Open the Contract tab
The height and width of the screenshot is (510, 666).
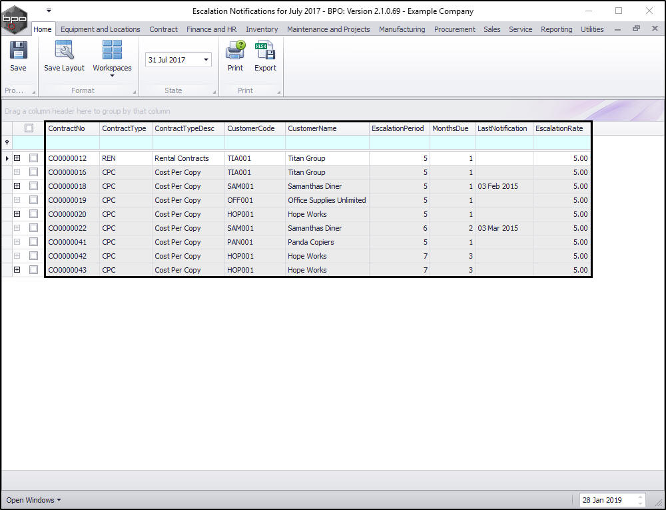point(164,29)
